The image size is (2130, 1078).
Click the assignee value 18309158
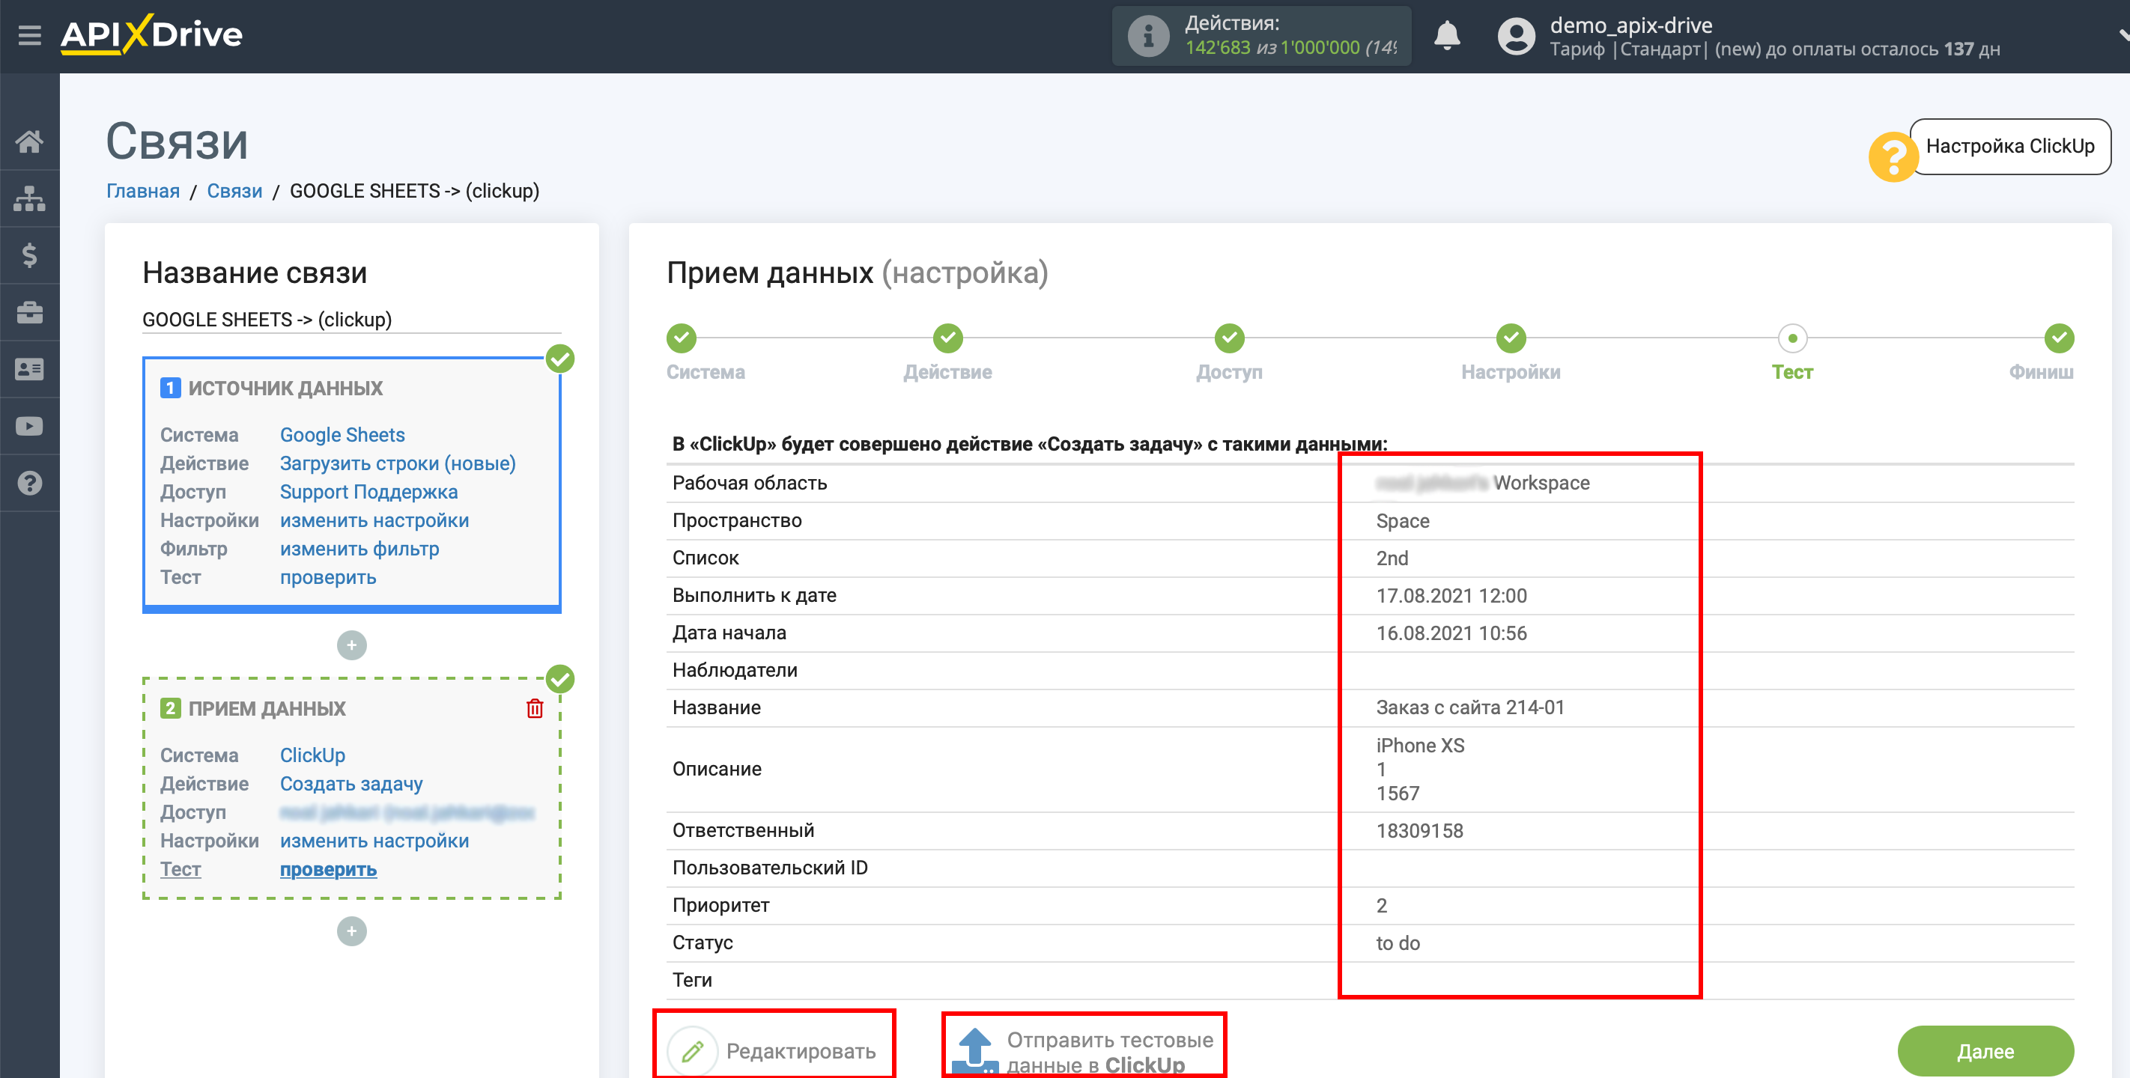pyautogui.click(x=1420, y=831)
